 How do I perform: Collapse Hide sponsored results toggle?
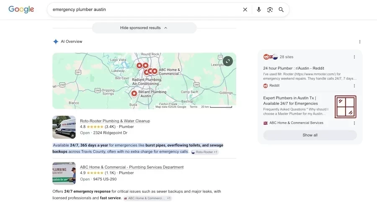pyautogui.click(x=144, y=28)
